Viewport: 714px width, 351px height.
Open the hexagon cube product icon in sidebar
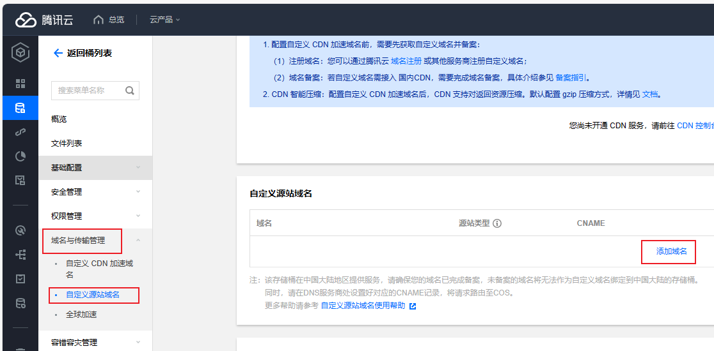[20, 52]
